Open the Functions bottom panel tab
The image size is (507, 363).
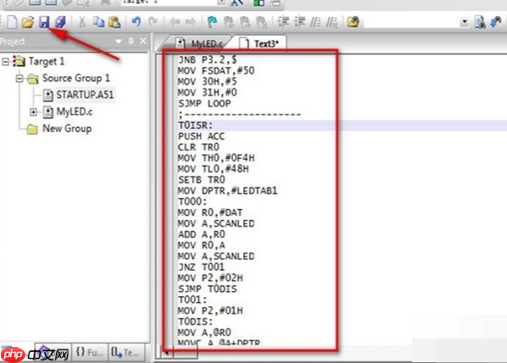[90, 352]
